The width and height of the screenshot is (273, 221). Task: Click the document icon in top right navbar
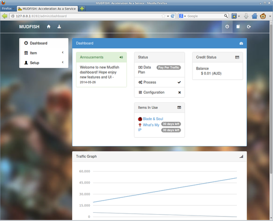238,27
